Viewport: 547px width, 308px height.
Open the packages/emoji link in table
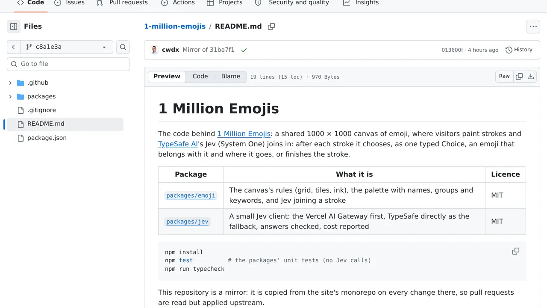(191, 195)
